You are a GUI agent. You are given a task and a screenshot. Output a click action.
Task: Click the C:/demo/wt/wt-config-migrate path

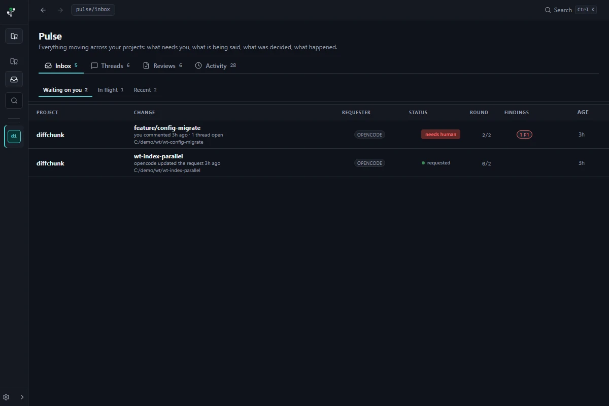(168, 142)
